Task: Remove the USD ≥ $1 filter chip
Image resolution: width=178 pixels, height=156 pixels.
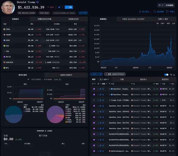Action: point(91,74)
